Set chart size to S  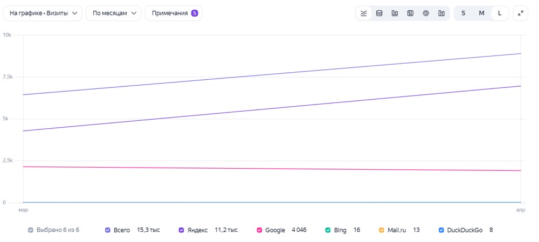click(464, 13)
